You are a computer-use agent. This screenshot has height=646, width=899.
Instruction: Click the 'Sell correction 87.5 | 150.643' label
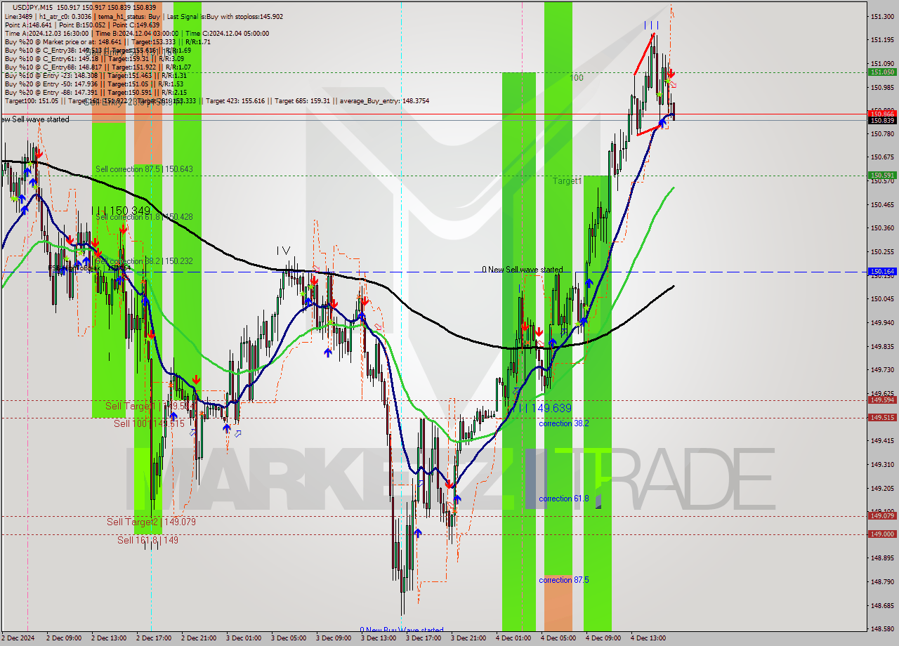(144, 169)
